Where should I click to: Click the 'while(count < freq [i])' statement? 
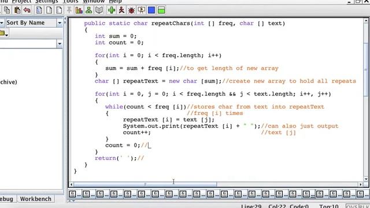tap(146, 106)
